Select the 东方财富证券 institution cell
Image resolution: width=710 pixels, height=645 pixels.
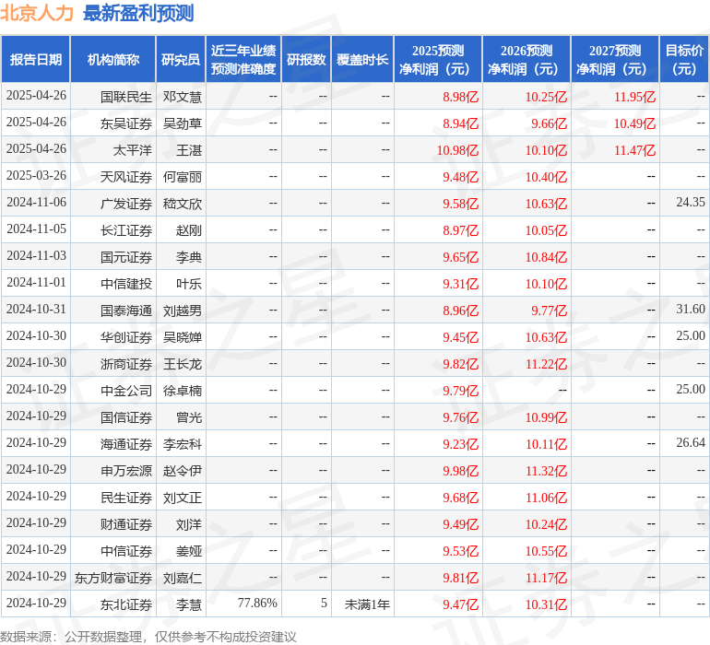click(113, 578)
